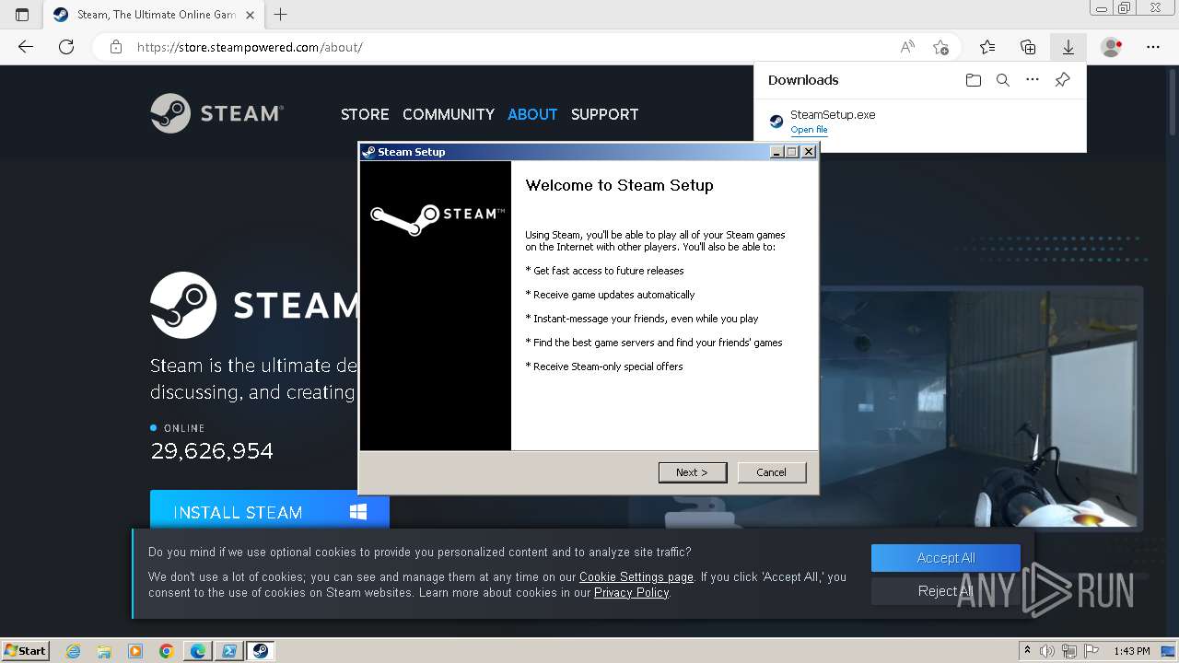The width and height of the screenshot is (1179, 663).
Task: Go to the ABOUT page
Action: (x=532, y=114)
